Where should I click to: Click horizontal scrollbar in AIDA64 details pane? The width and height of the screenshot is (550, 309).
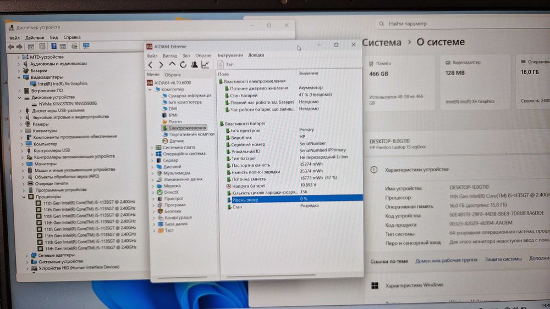(x=271, y=276)
